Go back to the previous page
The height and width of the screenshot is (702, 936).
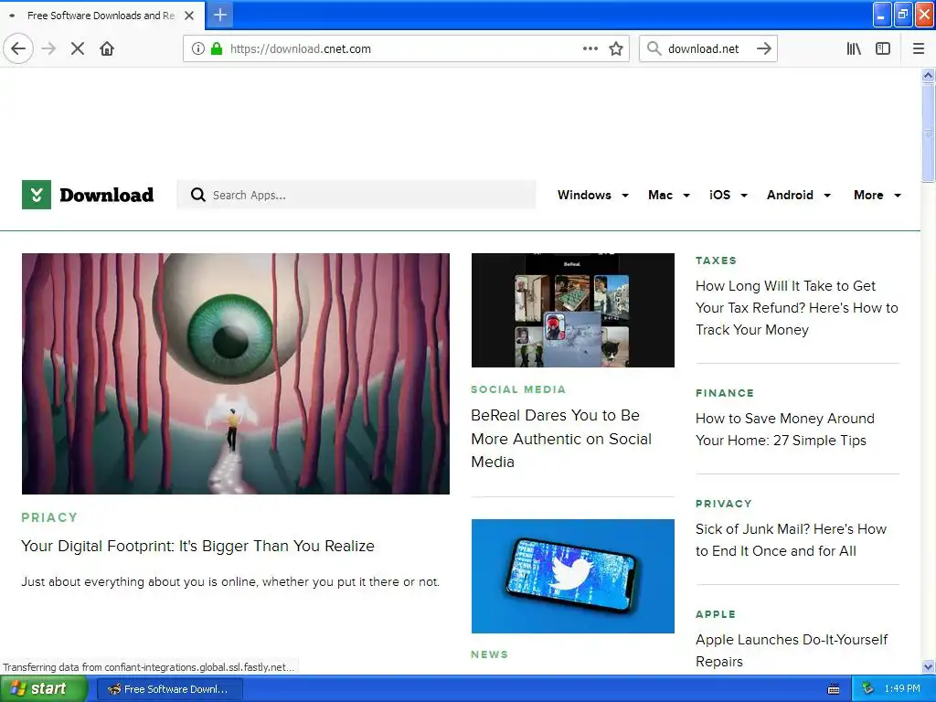18,48
